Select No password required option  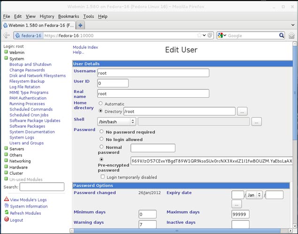coord(101,132)
